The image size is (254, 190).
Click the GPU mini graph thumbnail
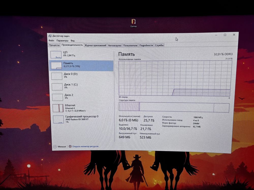point(58,119)
